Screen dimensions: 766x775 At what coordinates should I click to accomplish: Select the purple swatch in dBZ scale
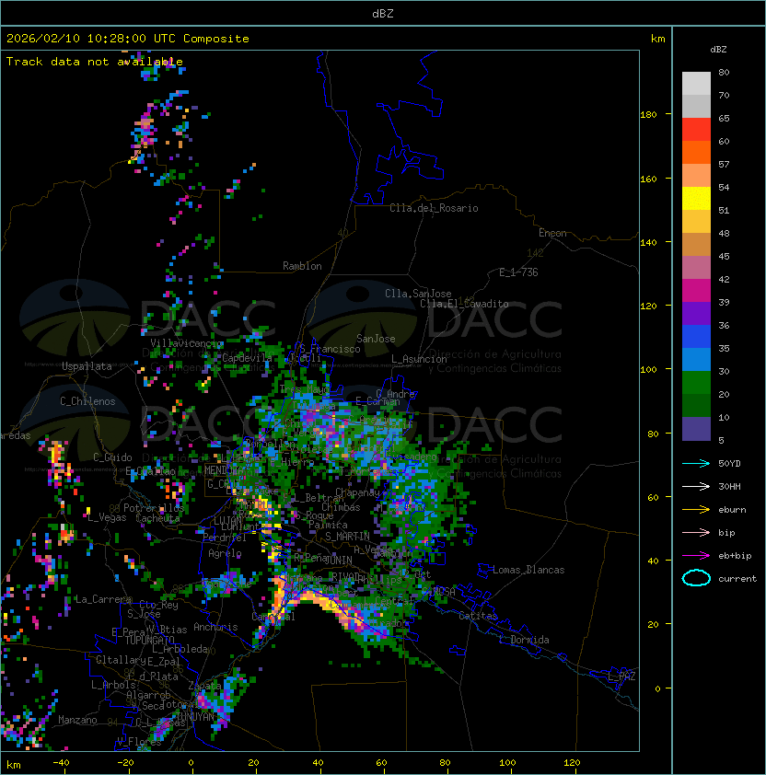coord(696,314)
